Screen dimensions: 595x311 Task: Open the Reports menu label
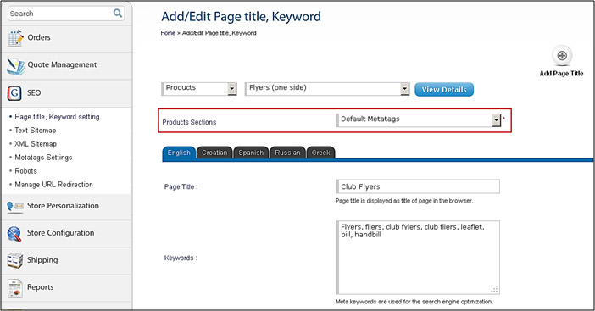[x=40, y=287]
